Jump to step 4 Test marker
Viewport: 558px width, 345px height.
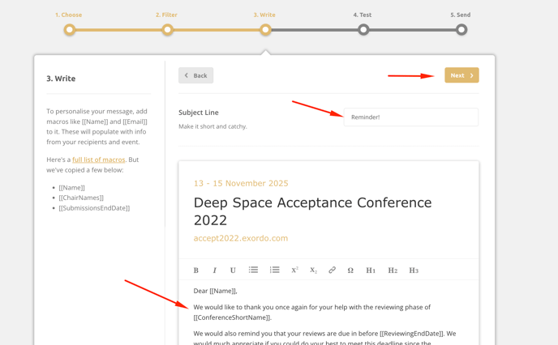pyautogui.click(x=363, y=29)
